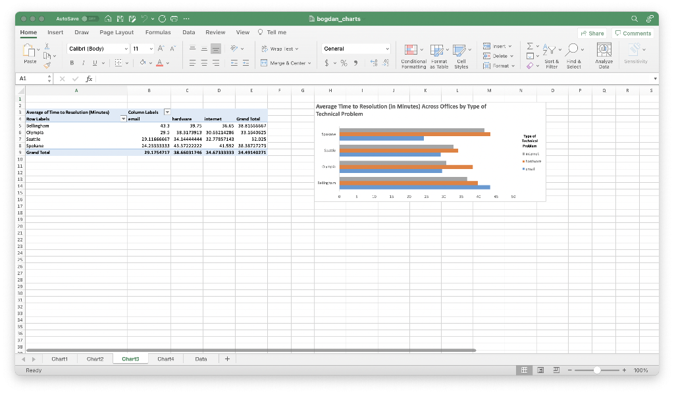Image resolution: width=674 pixels, height=394 pixels.
Task: Apply percent style
Action: click(344, 63)
